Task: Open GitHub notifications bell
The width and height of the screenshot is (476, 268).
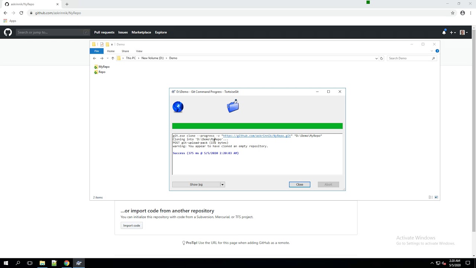Action: click(x=444, y=32)
